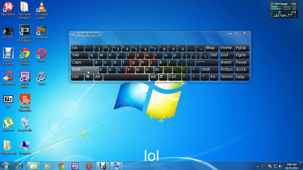Click the Home key
Screen dimensions: 303x170
[227, 48]
